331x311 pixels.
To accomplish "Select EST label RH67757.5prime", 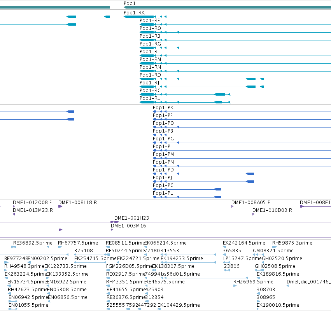I will click(x=78, y=243).
